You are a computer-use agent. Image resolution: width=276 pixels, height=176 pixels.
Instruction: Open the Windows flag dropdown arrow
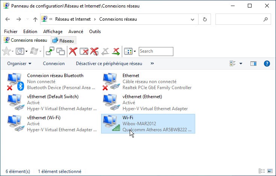(40, 52)
